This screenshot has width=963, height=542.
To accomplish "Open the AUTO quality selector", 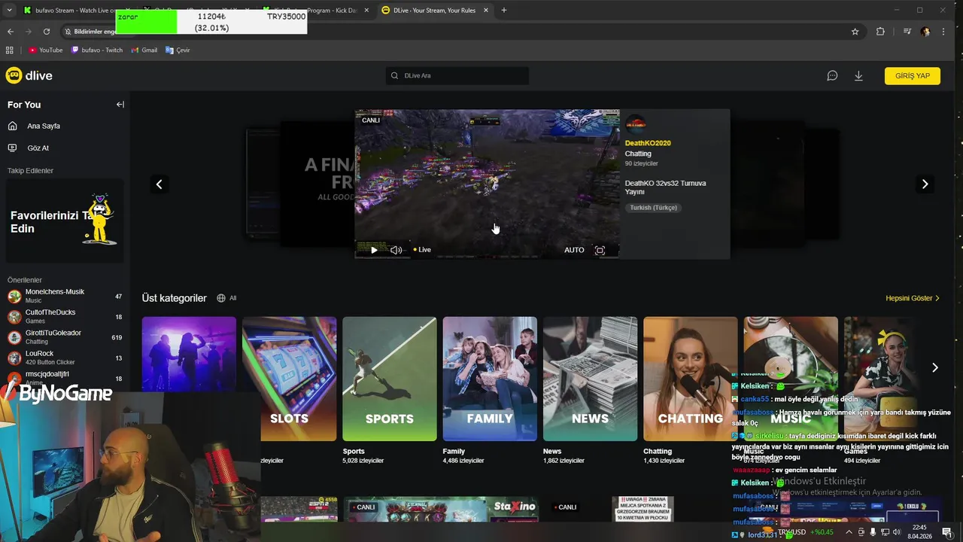I will tap(574, 250).
